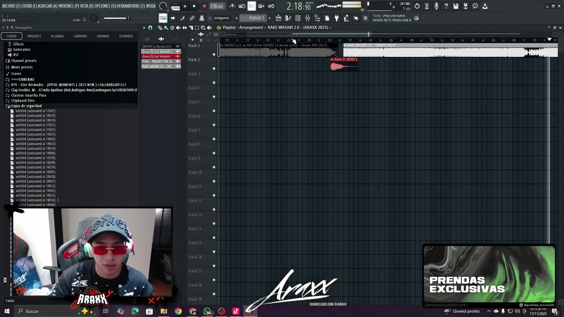Open the OPCIONES (O) menu

pos(105,6)
